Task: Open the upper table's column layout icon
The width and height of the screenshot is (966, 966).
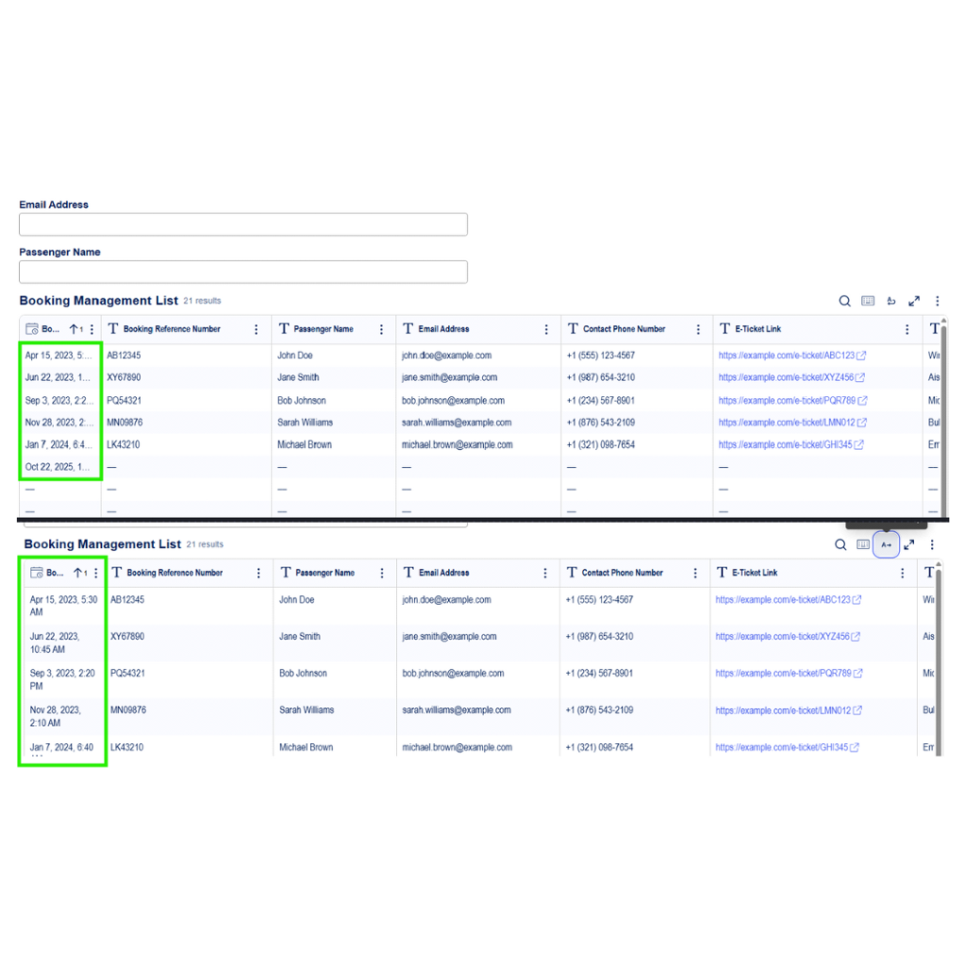Action: pyautogui.click(x=868, y=301)
